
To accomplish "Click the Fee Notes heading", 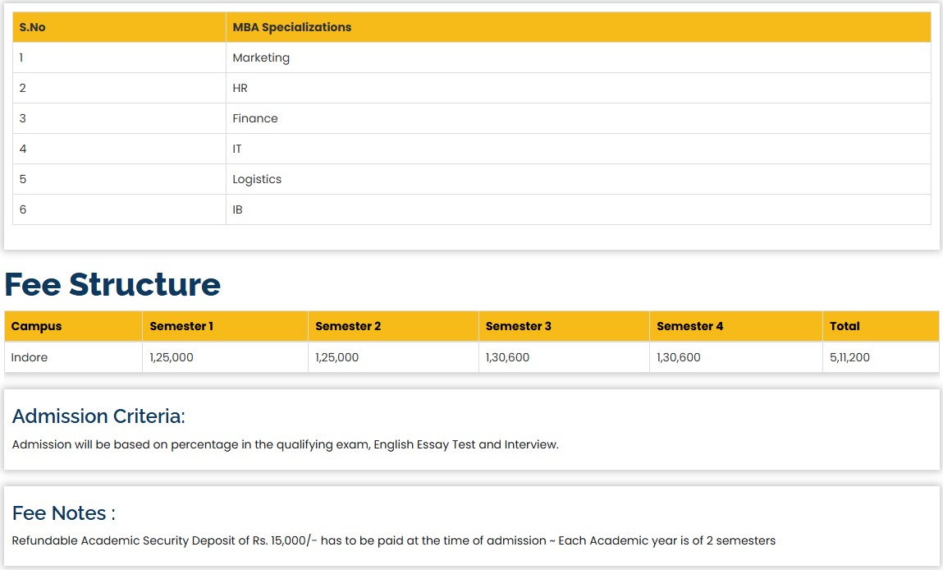I will tap(63, 513).
